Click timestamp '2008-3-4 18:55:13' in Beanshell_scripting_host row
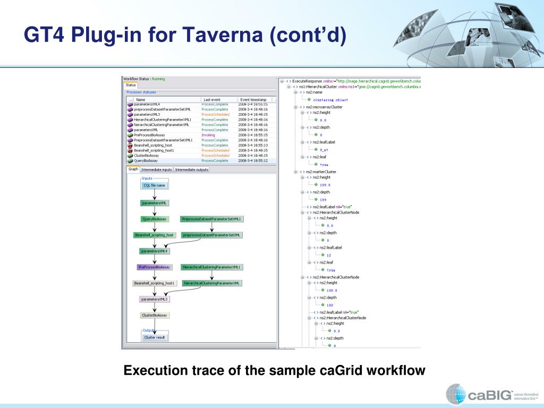This screenshot has width=544, height=408. pos(253,146)
